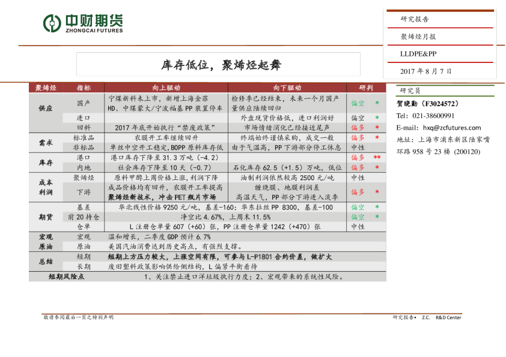Click the 内地 indicator cell
506x357 pixels.
[x=84, y=167]
